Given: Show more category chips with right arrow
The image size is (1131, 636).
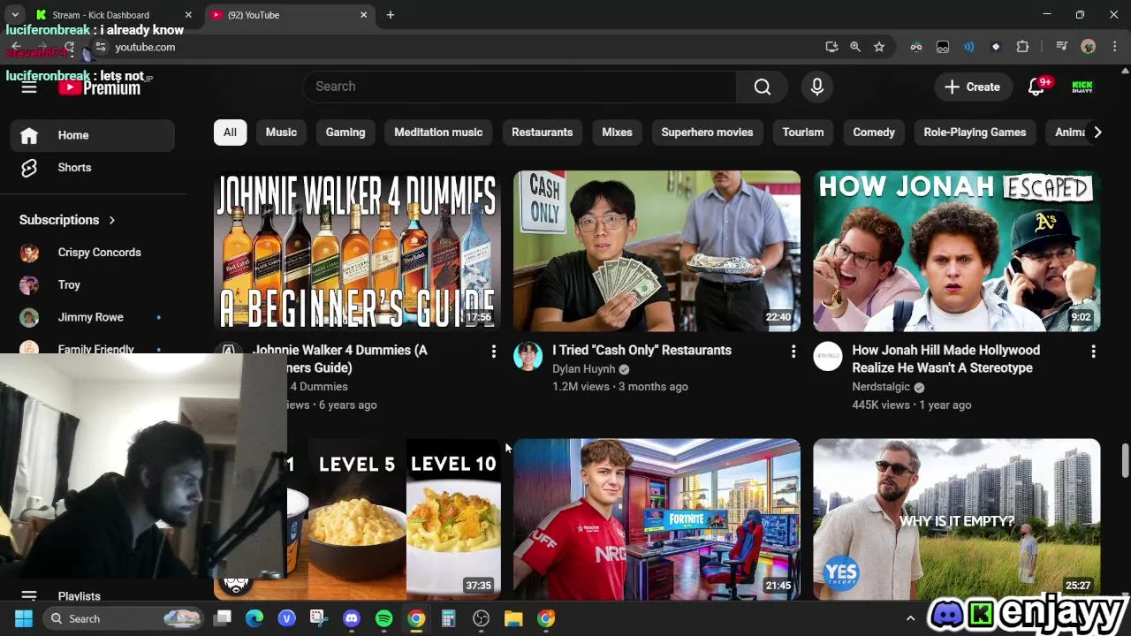Looking at the screenshot, I should coord(1097,132).
